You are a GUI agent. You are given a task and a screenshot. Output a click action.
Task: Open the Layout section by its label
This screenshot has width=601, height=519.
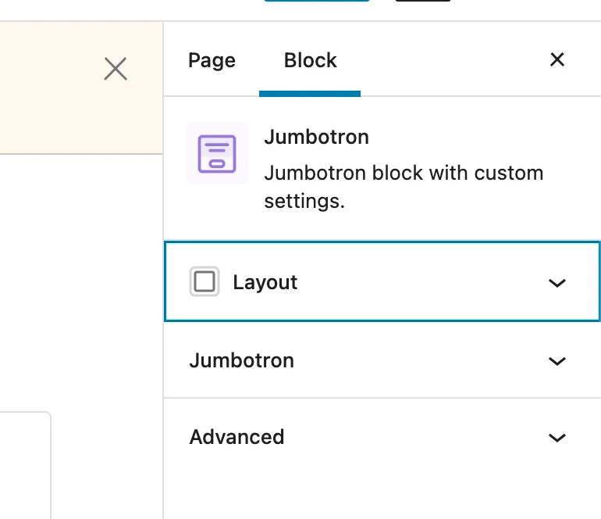[x=265, y=282]
